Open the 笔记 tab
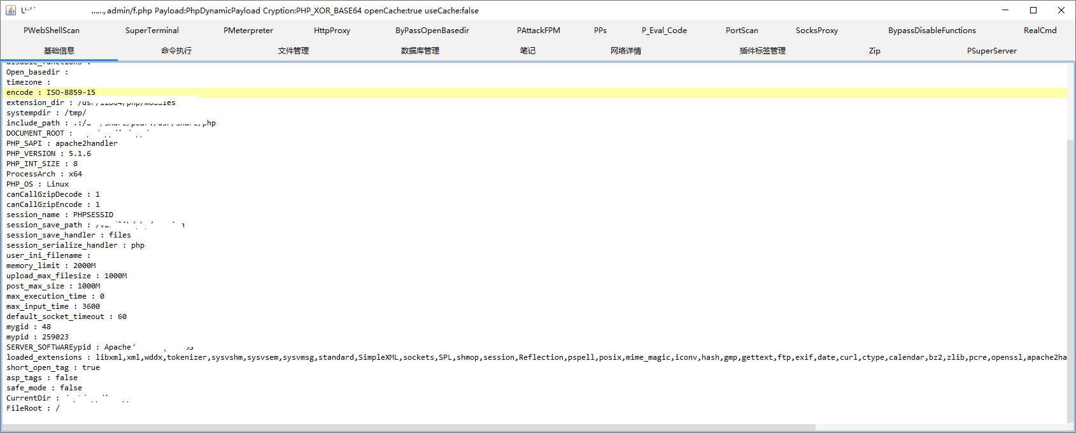 (x=528, y=51)
